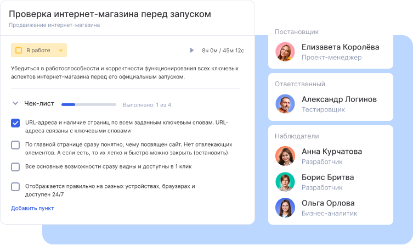Viewport: 413px width, 245px height.
Task: Open the 'В работе' status dropdown
Action: [x=39, y=51]
